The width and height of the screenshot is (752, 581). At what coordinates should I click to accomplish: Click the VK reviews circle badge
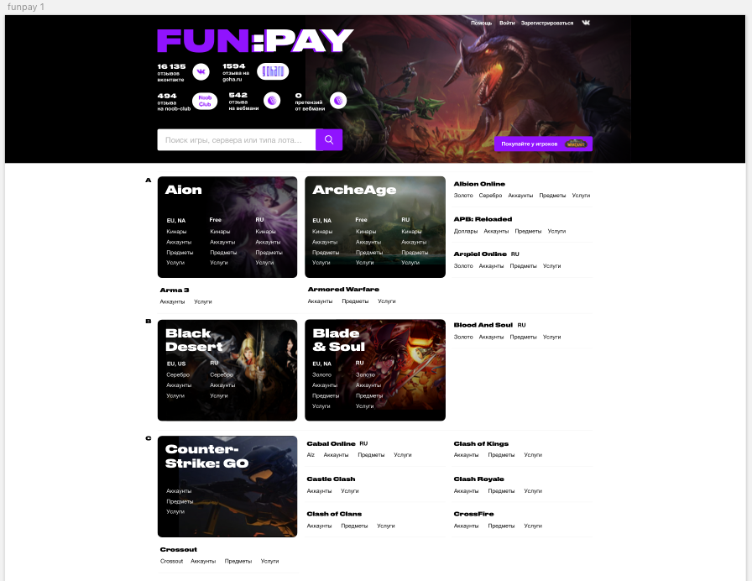201,71
